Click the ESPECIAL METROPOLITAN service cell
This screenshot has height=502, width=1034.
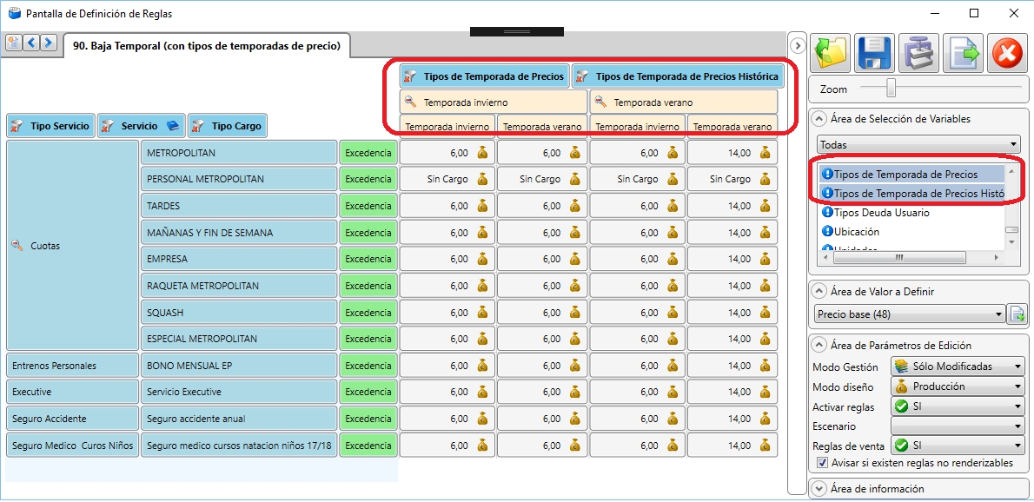tap(239, 339)
